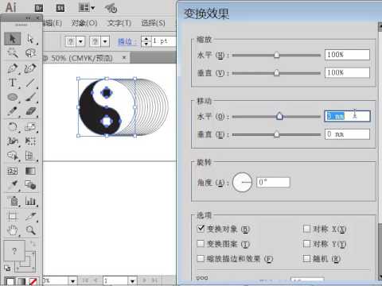
Task: Collapse the toolbox with double arrows
Action: pyautogui.click(x=28, y=18)
